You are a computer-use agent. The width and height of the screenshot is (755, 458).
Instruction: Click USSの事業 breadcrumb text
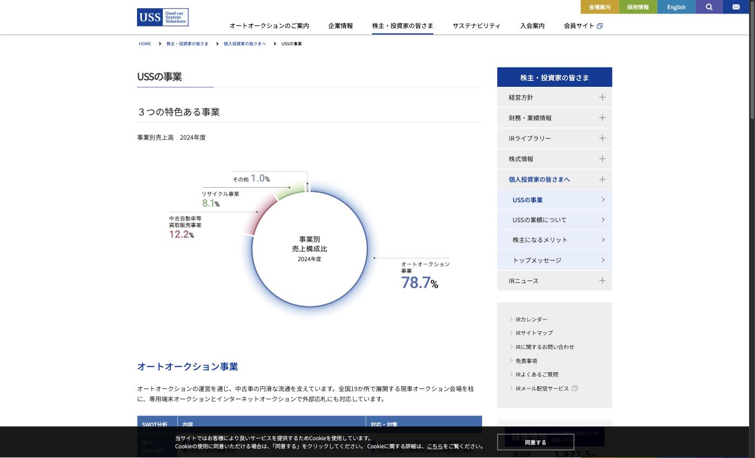[x=291, y=44]
